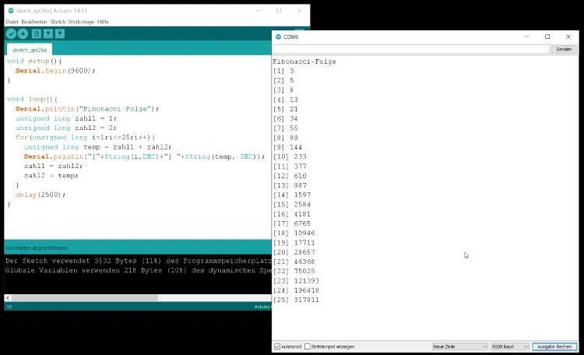Click the Upload (arrow) button in the Arduino toolbar

tap(23, 34)
